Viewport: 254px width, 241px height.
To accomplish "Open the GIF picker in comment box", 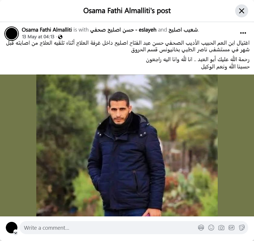I will click(231, 228).
